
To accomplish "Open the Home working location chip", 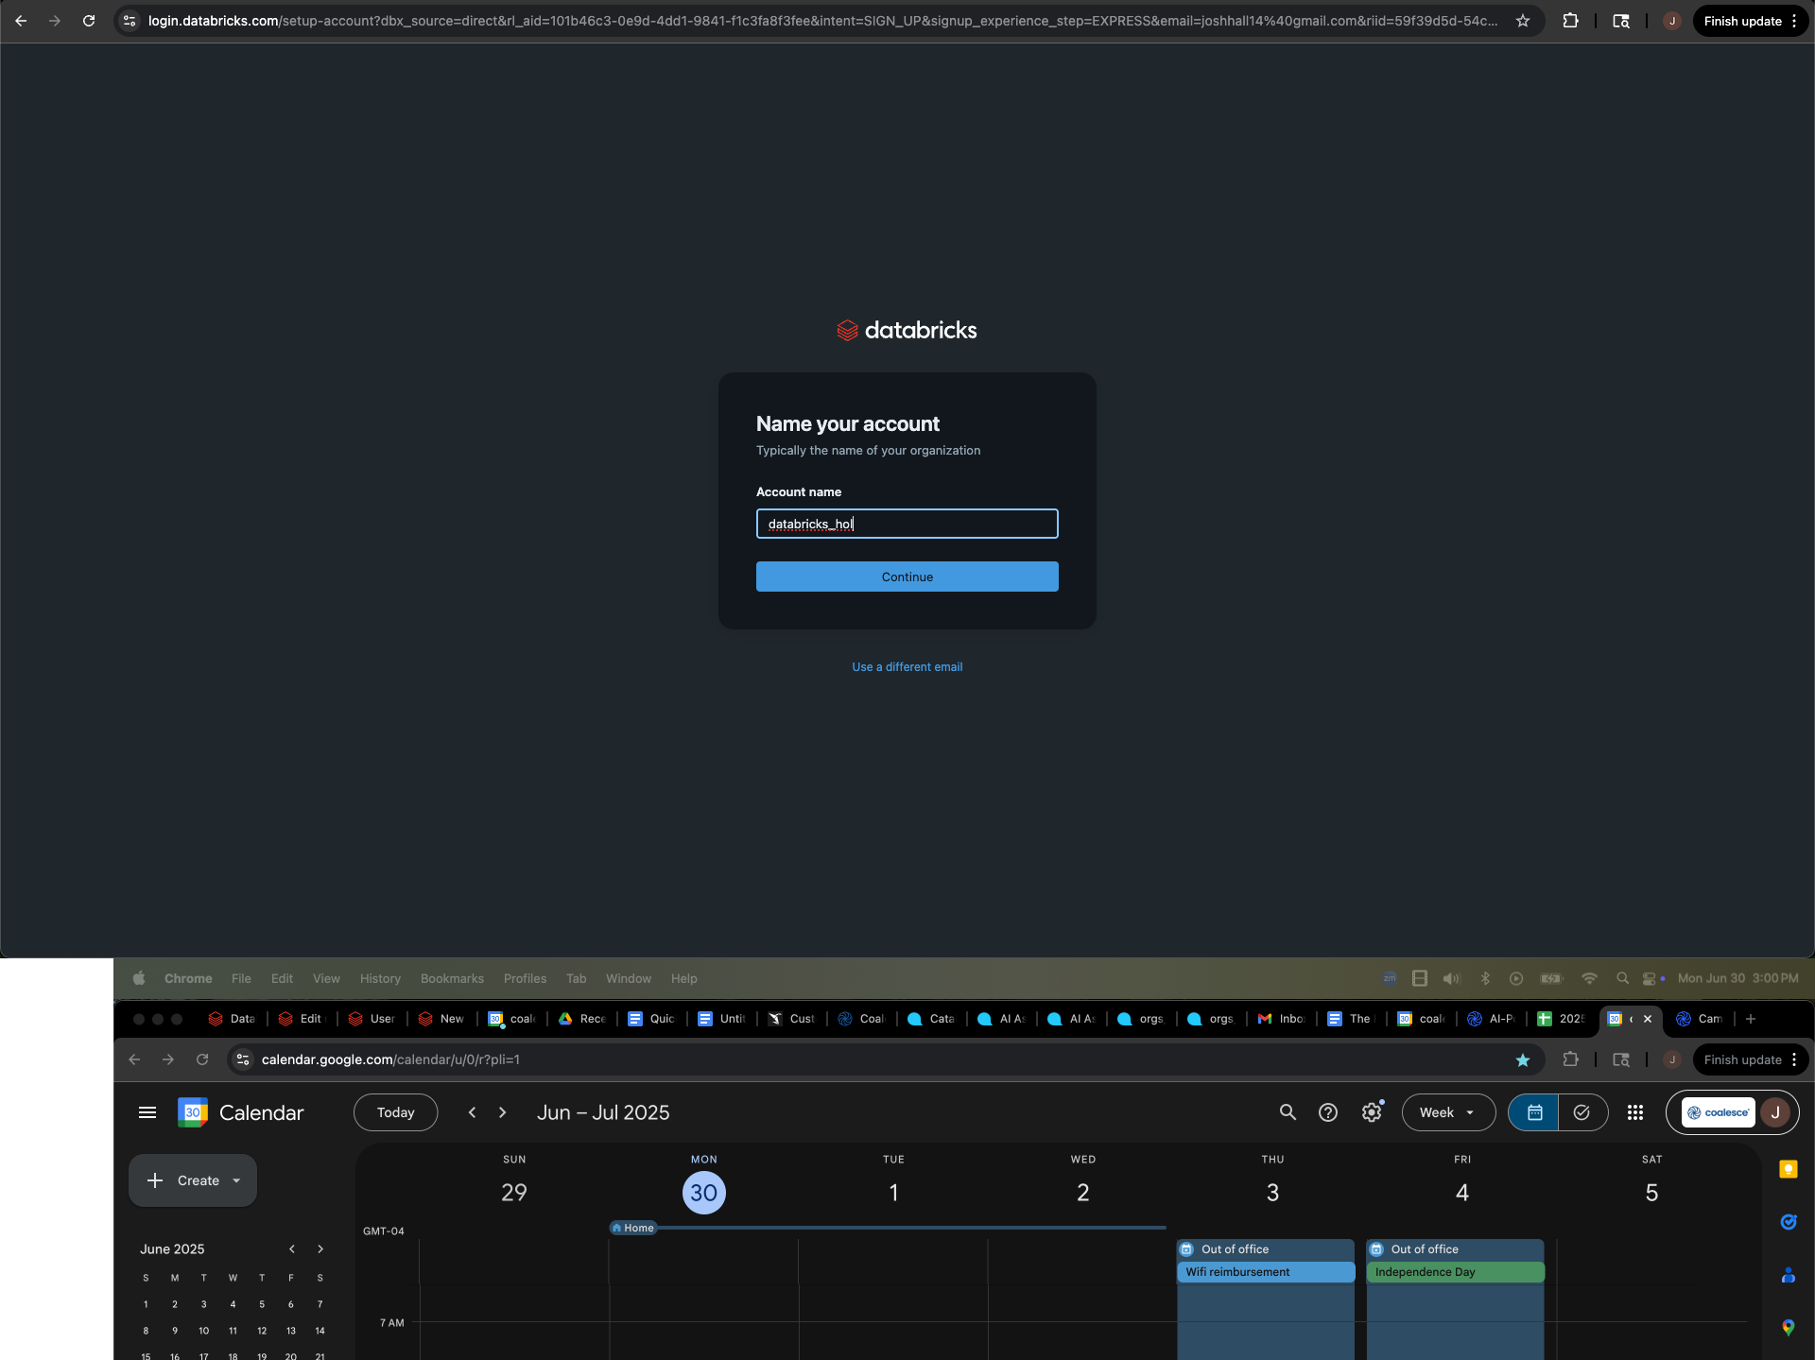I will (x=633, y=1228).
